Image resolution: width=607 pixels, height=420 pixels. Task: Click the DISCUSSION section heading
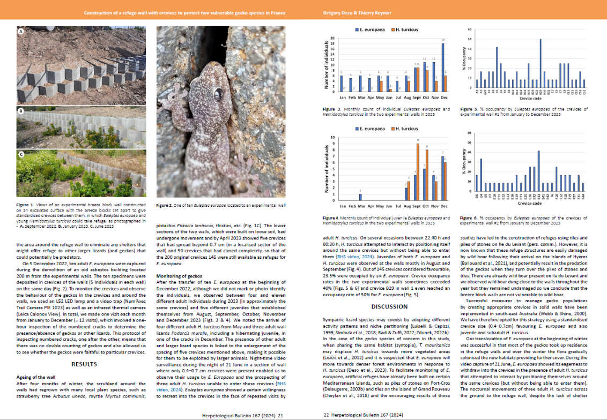coord(386,306)
